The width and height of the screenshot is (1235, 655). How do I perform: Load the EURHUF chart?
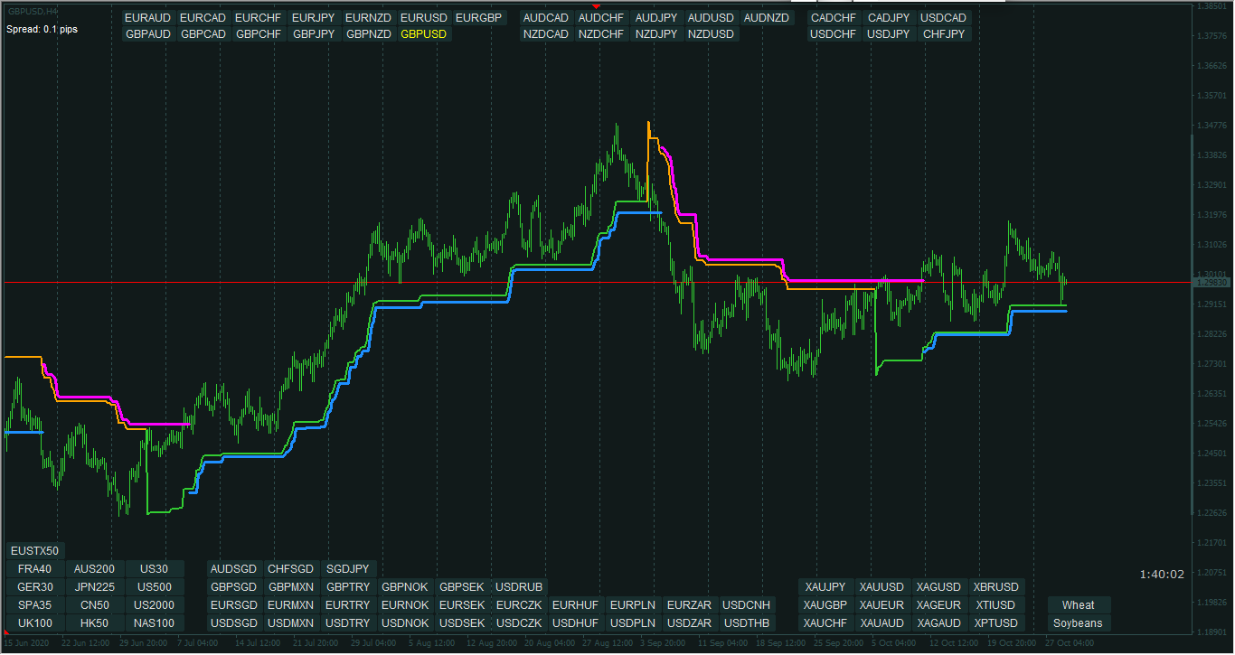click(x=576, y=605)
